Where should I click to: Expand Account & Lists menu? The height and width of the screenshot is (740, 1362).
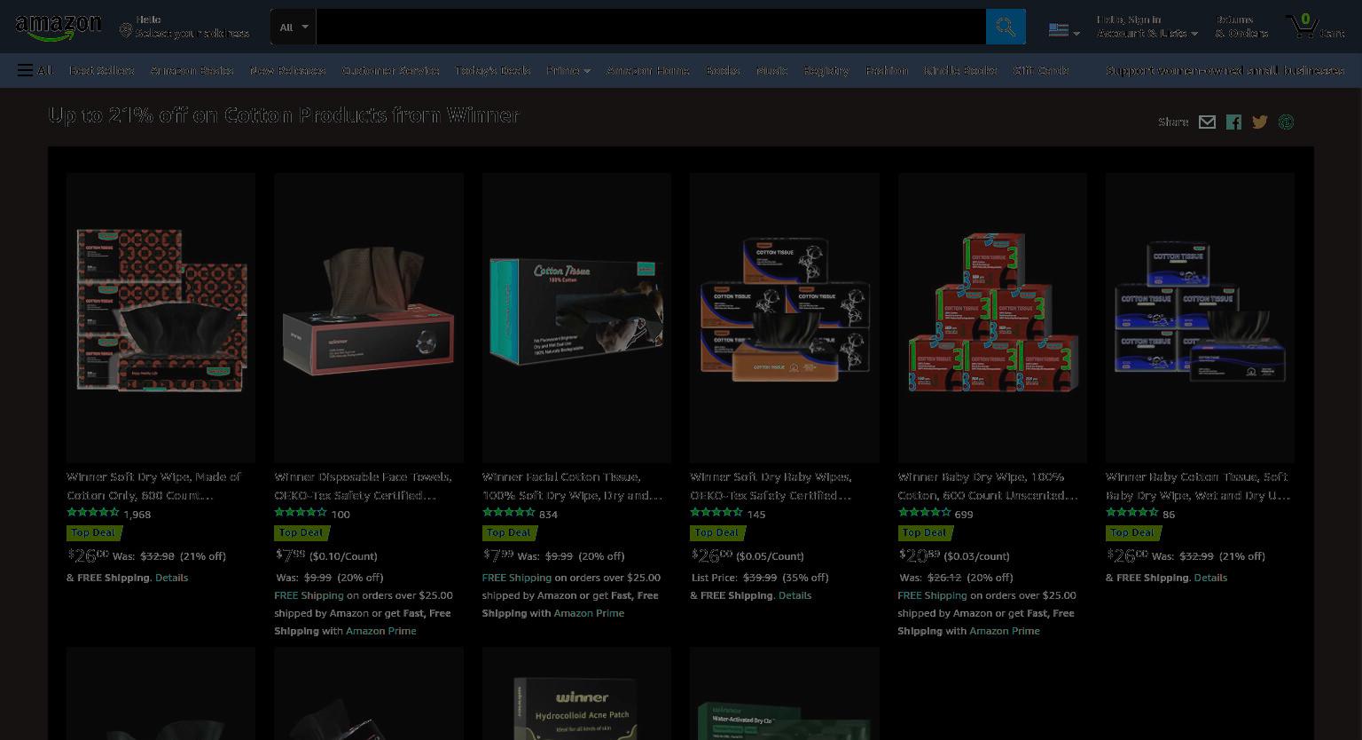(x=1147, y=27)
